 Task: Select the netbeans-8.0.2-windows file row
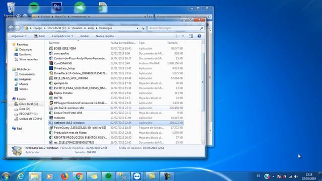[116, 123]
